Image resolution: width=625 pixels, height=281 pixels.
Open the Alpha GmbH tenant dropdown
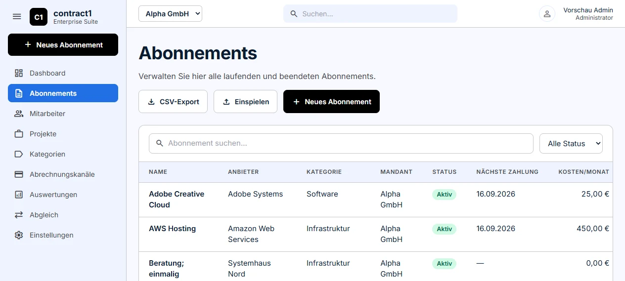(x=171, y=14)
